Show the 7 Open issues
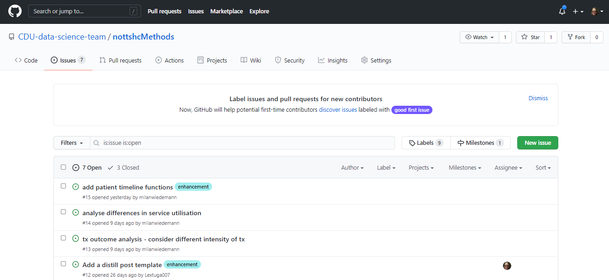Screen dimensions: 609x280 tap(87, 168)
